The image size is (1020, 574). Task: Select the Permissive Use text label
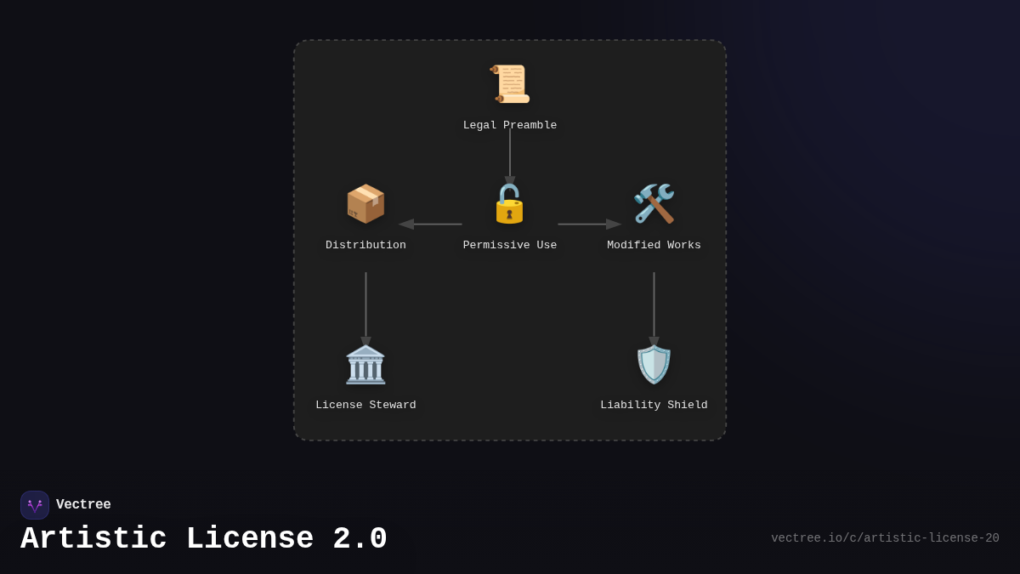coord(509,244)
